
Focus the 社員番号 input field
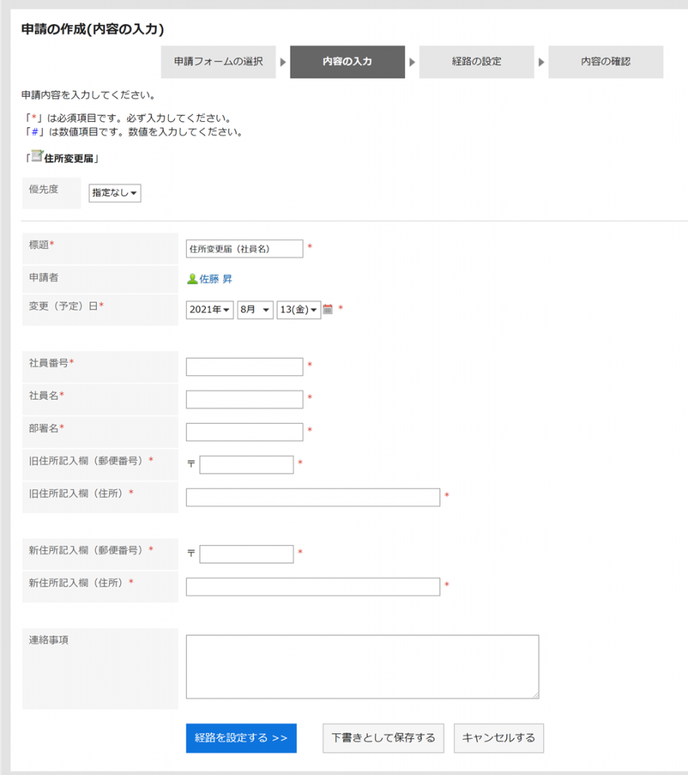244,367
